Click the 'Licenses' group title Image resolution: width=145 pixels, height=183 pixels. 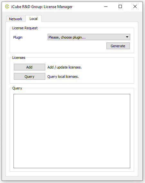click(x=19, y=58)
